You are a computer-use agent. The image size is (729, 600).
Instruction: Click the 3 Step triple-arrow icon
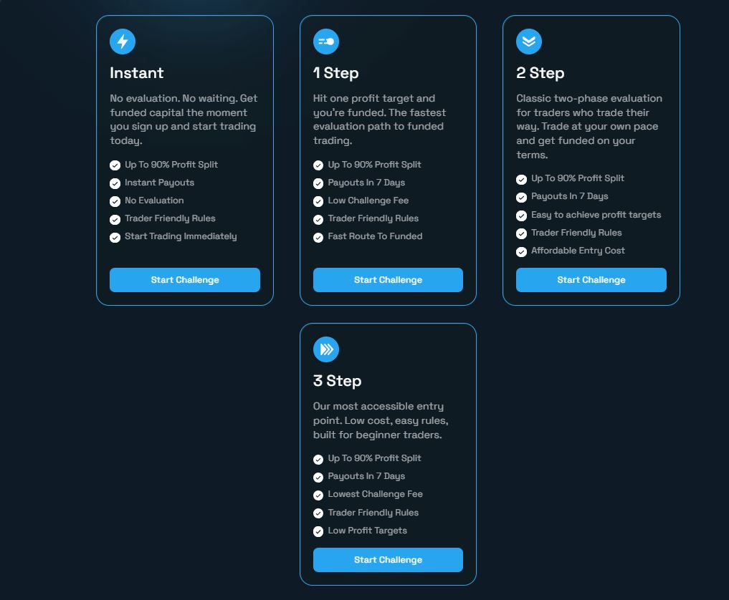click(326, 349)
